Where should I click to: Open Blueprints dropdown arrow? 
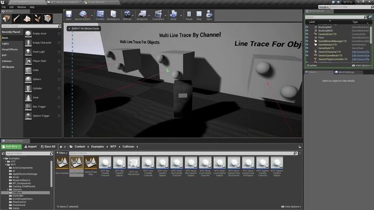pos(149,16)
